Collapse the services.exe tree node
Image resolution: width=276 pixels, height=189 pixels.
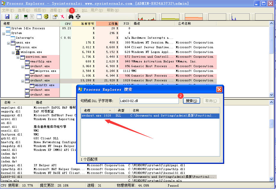click(18, 57)
